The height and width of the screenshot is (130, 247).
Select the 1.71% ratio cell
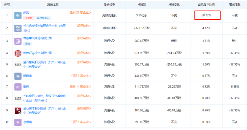point(206,41)
